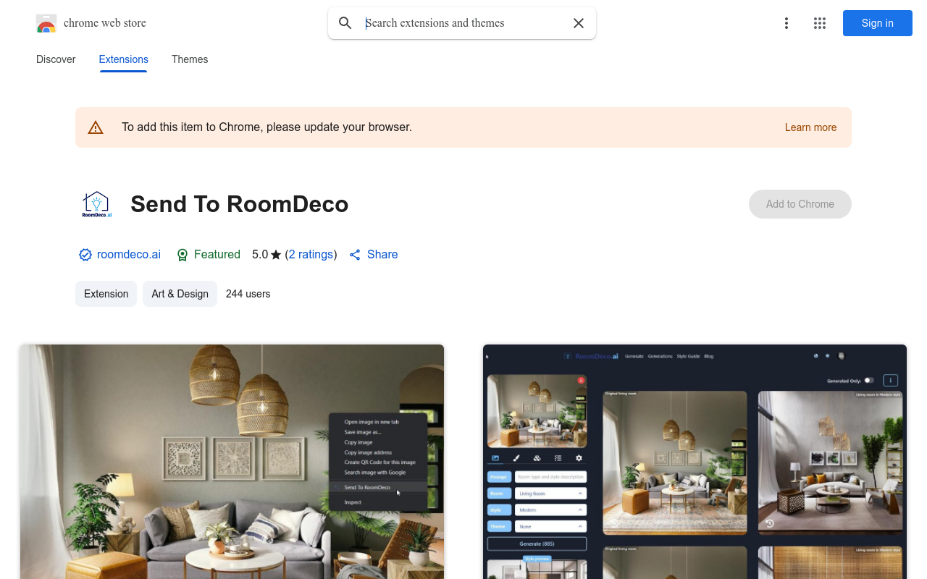Viewport: 927px width, 579px height.
Task: Clear the search box with the X icon
Action: (x=579, y=23)
